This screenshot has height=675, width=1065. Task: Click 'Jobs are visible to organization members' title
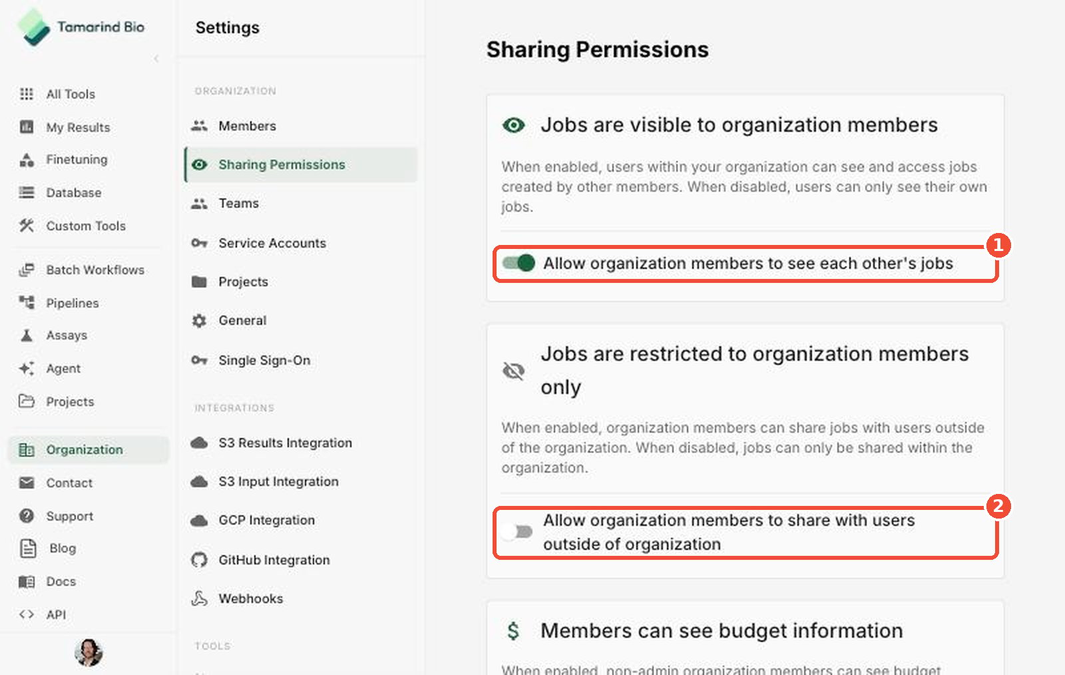click(x=739, y=124)
